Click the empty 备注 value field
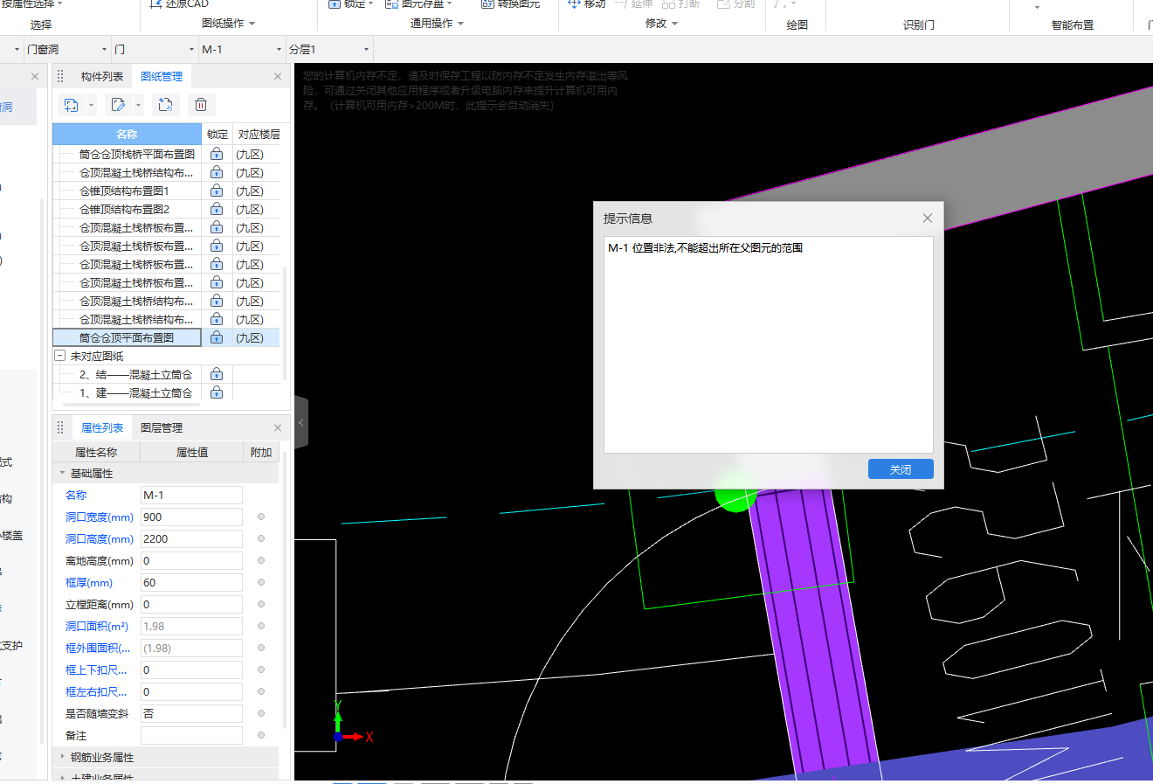The width and height of the screenshot is (1153, 784). [x=191, y=736]
